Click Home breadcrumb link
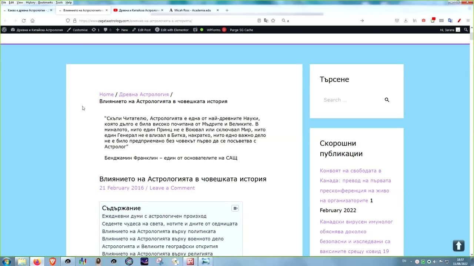The height and width of the screenshot is (266, 474). 106,95
